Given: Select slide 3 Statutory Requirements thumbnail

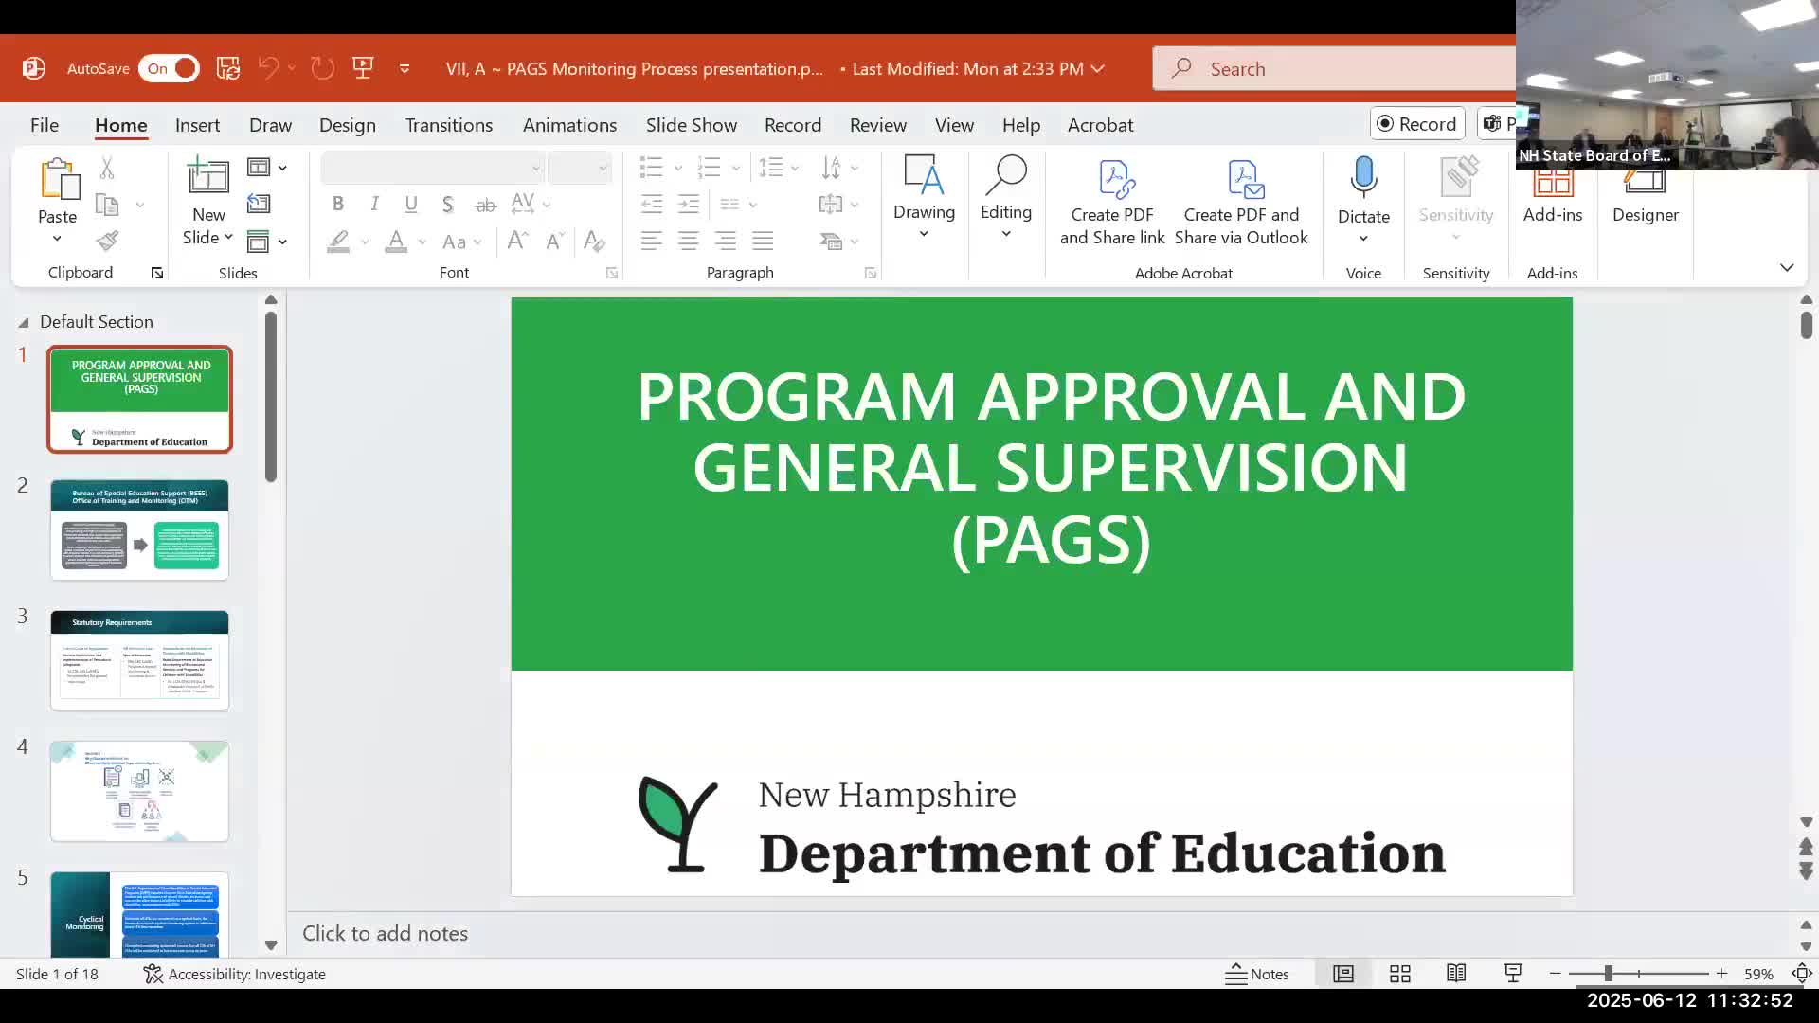Looking at the screenshot, I should coord(139,660).
